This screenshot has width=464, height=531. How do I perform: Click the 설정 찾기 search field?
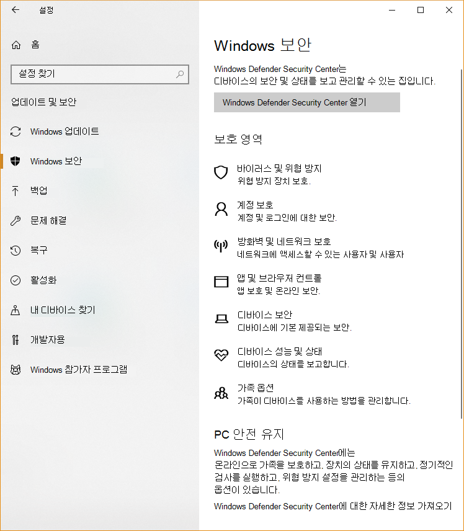pos(100,74)
